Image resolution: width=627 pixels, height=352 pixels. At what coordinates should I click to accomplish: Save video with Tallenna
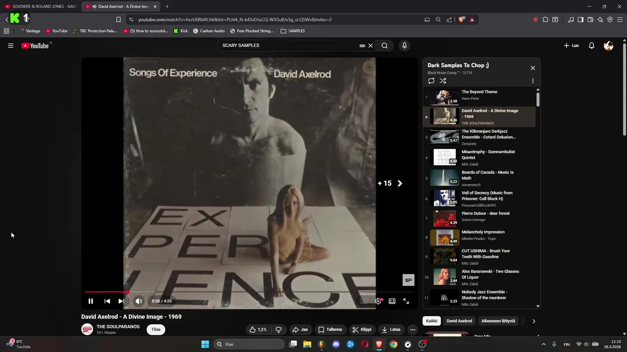pos(330,330)
